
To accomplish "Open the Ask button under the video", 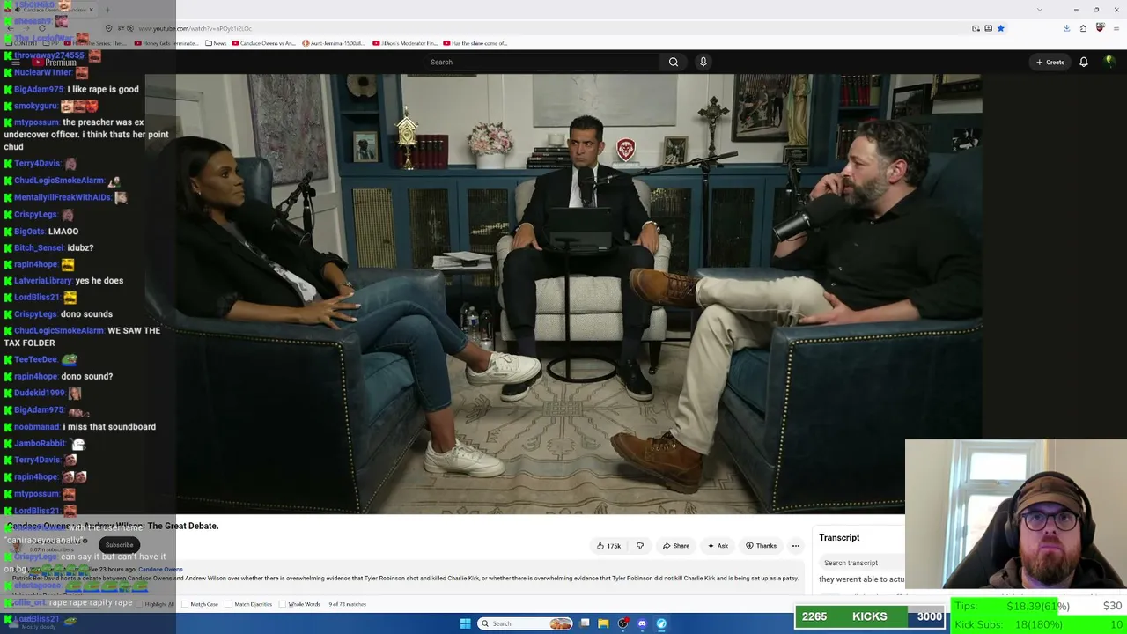I will coord(718,546).
